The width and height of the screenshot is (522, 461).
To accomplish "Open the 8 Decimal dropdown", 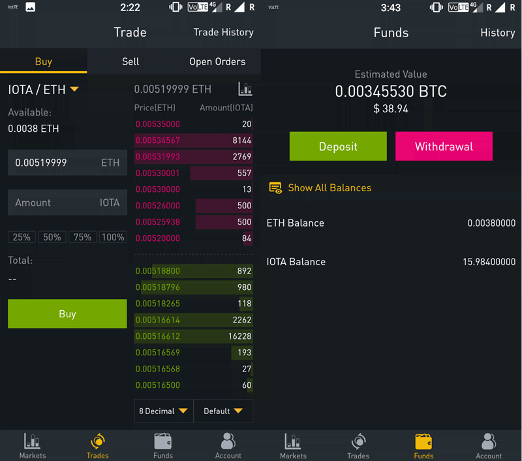I will [164, 411].
